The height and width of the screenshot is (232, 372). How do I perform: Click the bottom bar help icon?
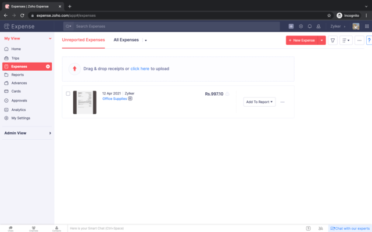point(308,229)
